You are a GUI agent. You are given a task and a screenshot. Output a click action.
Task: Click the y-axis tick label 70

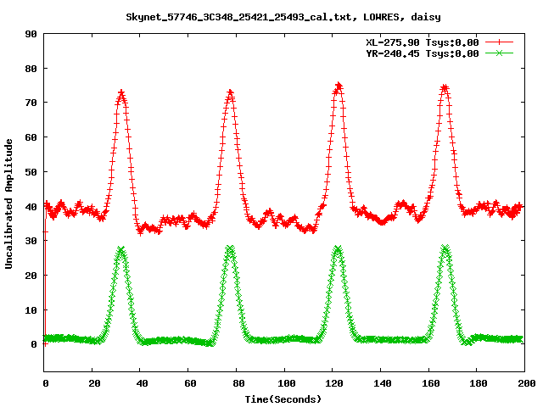31,103
